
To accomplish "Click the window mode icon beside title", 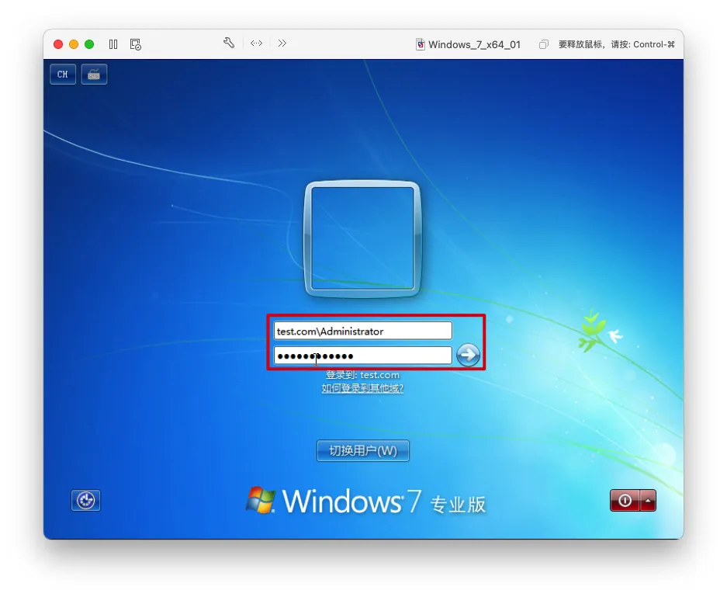I will 543,44.
